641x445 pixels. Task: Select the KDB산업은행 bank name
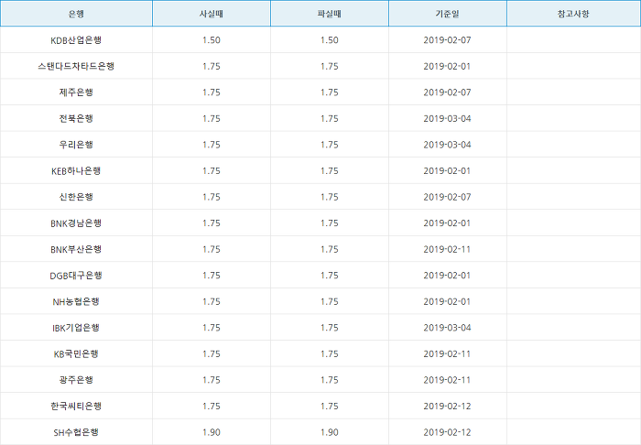click(x=76, y=40)
